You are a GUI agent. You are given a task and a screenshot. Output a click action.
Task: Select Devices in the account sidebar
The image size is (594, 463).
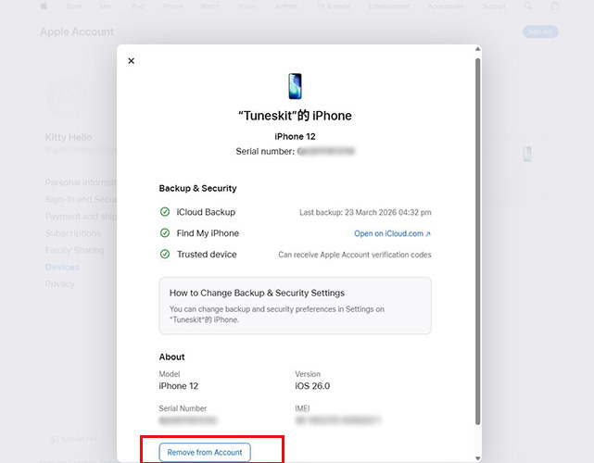[x=62, y=267]
